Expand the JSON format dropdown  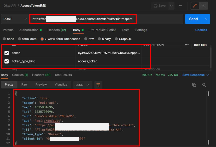coord(83,85)
